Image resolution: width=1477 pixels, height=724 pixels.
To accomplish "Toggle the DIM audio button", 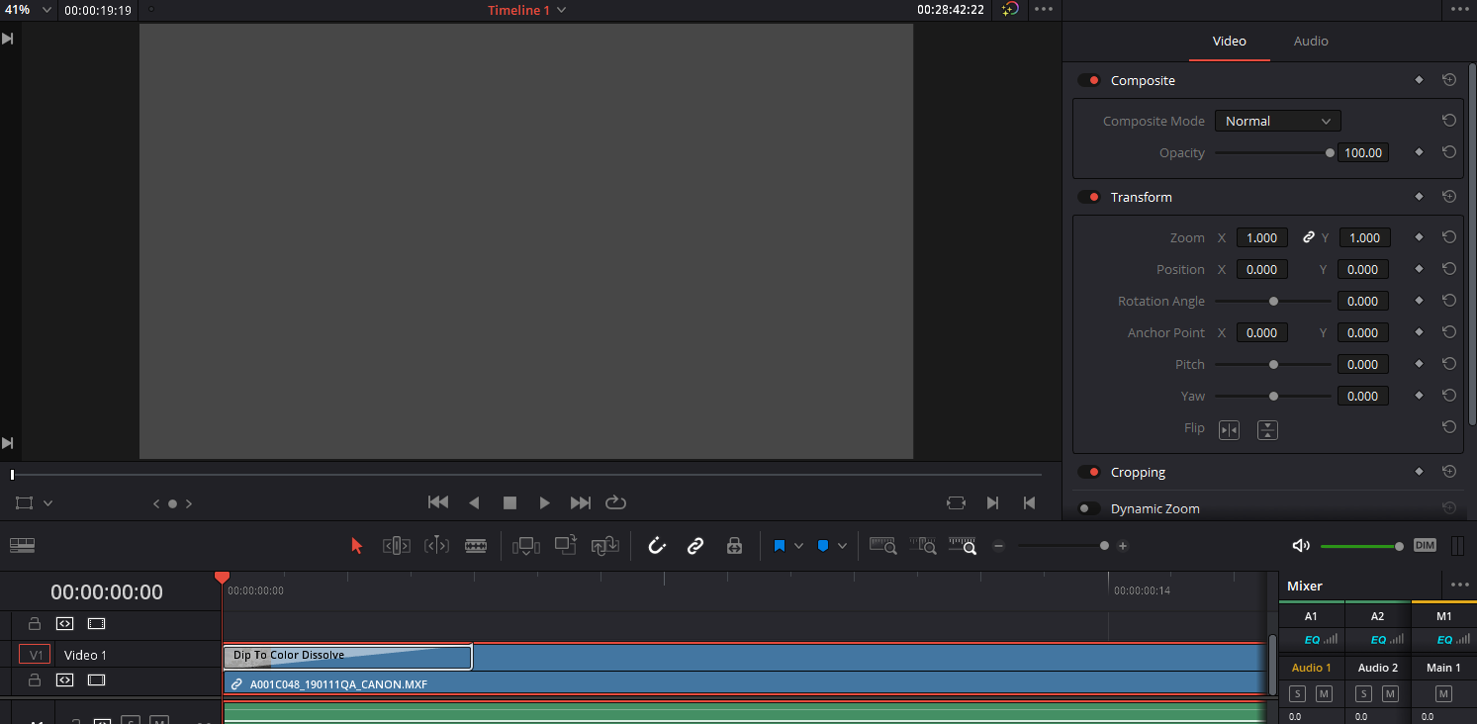I will pyautogui.click(x=1425, y=545).
